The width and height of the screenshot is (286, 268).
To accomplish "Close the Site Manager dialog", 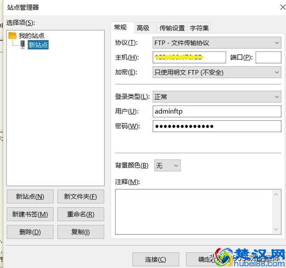I will [283, 8].
